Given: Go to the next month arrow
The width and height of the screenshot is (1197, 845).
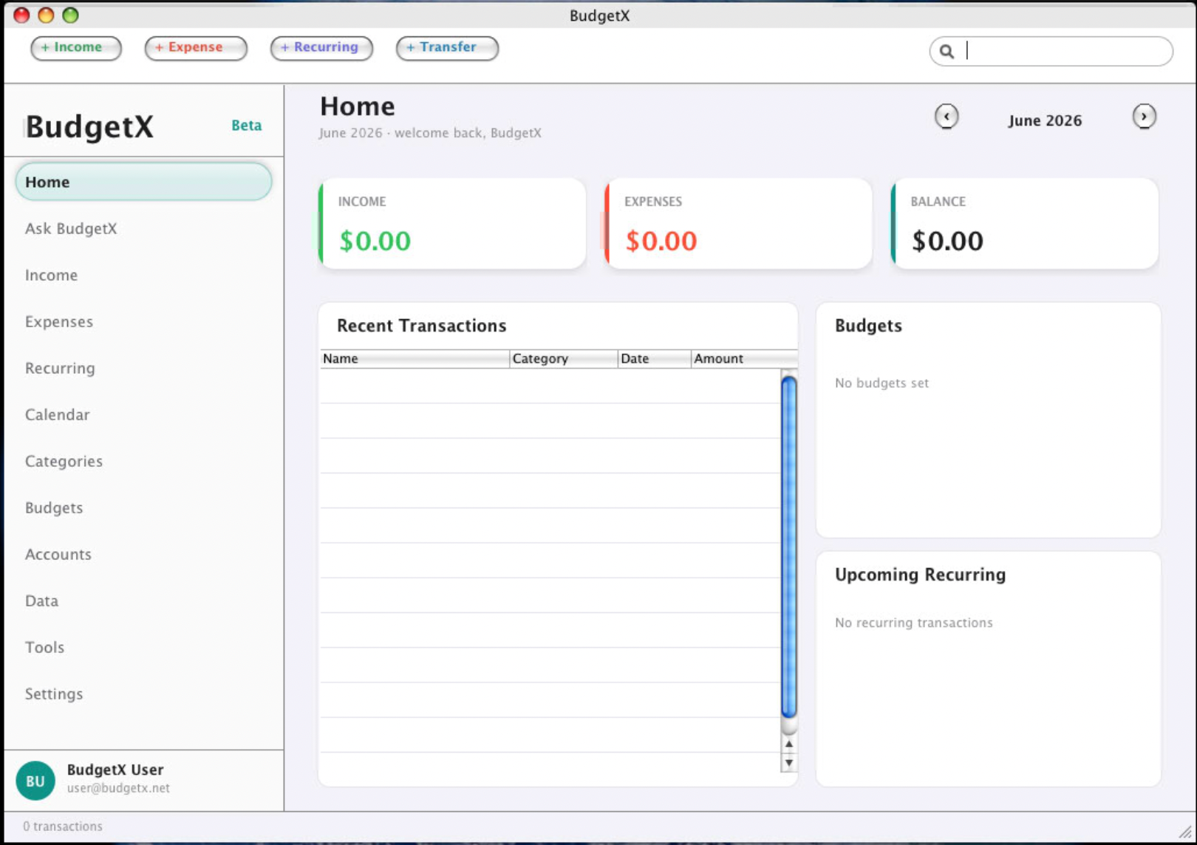Looking at the screenshot, I should [x=1144, y=117].
